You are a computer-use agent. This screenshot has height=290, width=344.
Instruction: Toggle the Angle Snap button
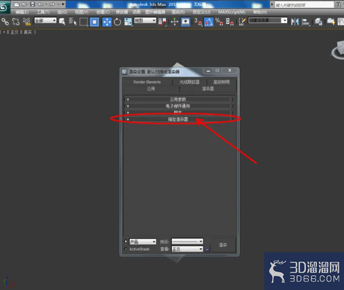click(x=208, y=22)
